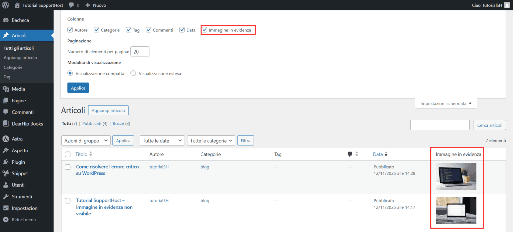
Task: Open the Tutte le date dropdown
Action: pyautogui.click(x=162, y=141)
